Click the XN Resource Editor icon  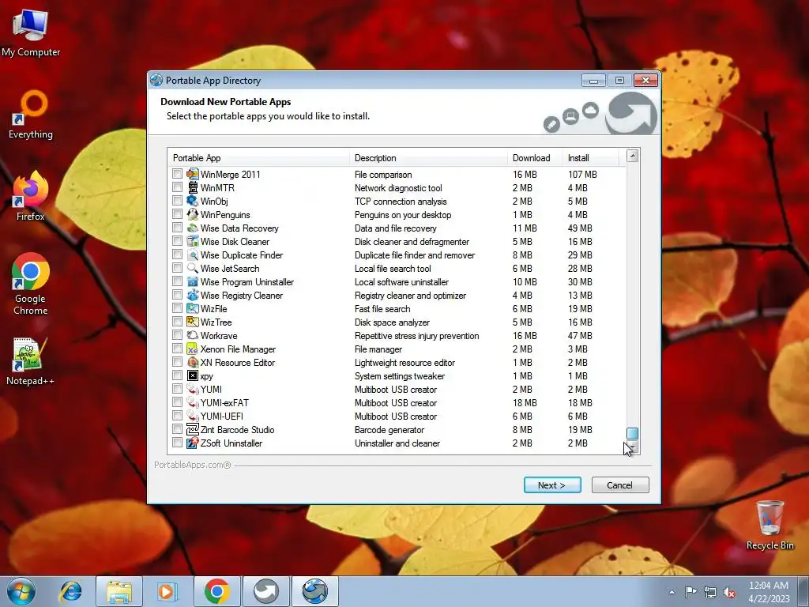[x=193, y=362]
